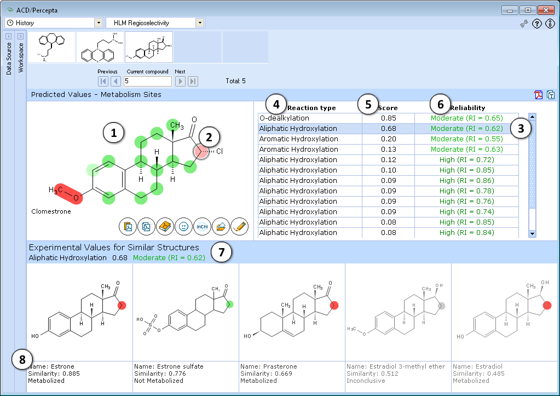
Task: Select the O-dealkylation row
Action: click(x=388, y=118)
